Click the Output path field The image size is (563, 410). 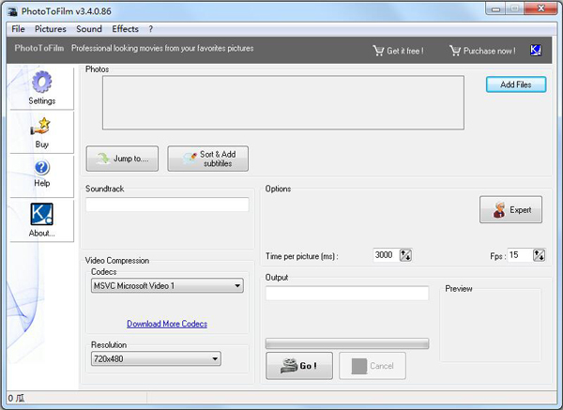347,294
